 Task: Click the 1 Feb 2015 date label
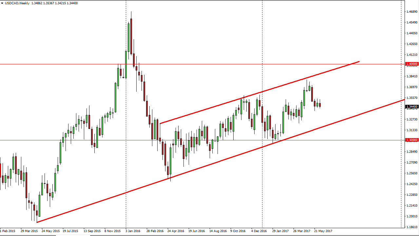tap(8, 231)
